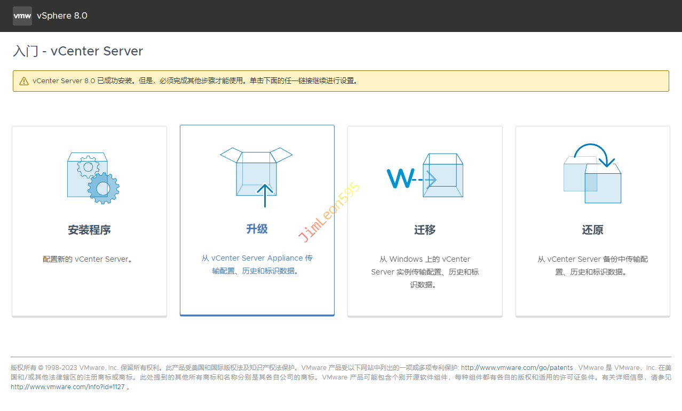The width and height of the screenshot is (682, 411).
Task: Select the 安装程序 card title
Action: [89, 230]
